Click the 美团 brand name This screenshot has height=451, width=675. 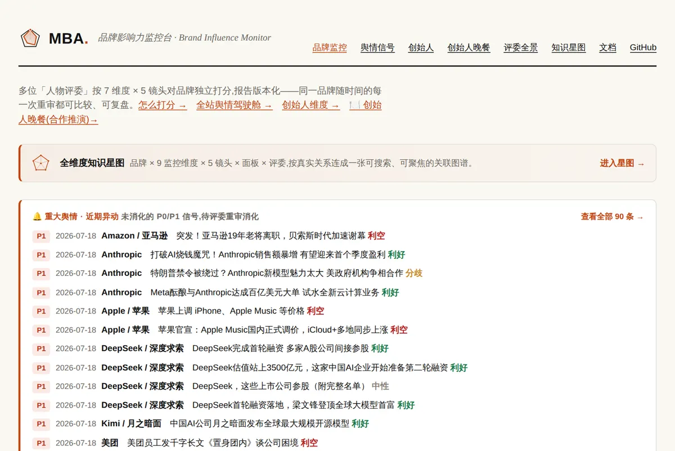tap(110, 443)
